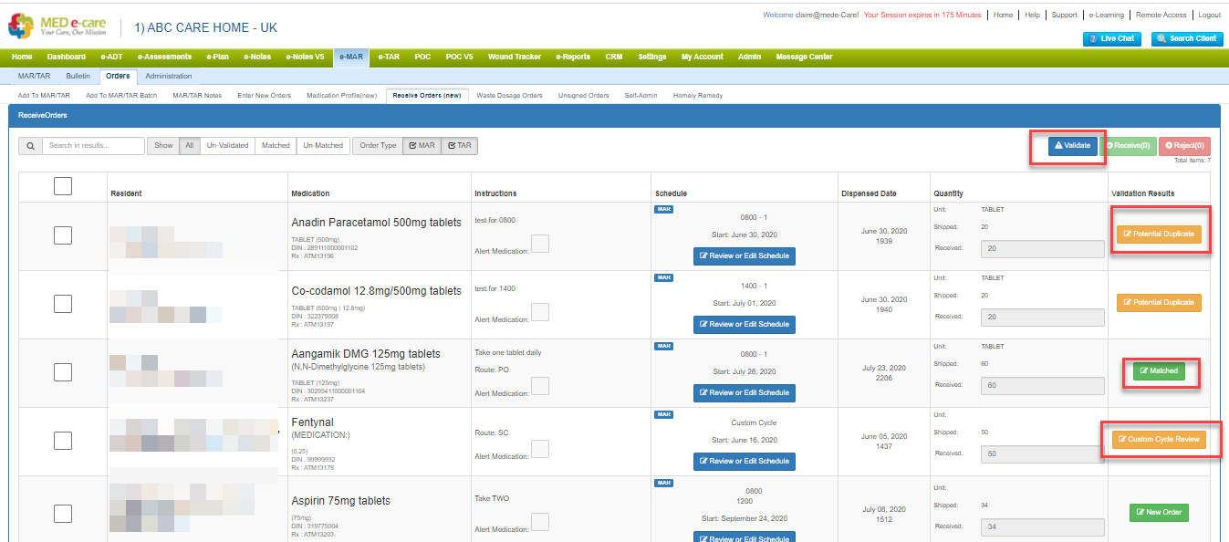Toggle the TAR order type filter

[x=459, y=146]
